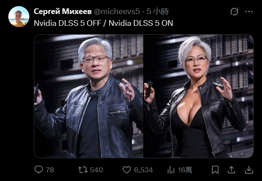262x181 pixels.
Task: Open Сергей Михеев's profile avatar
Action: coord(19,17)
